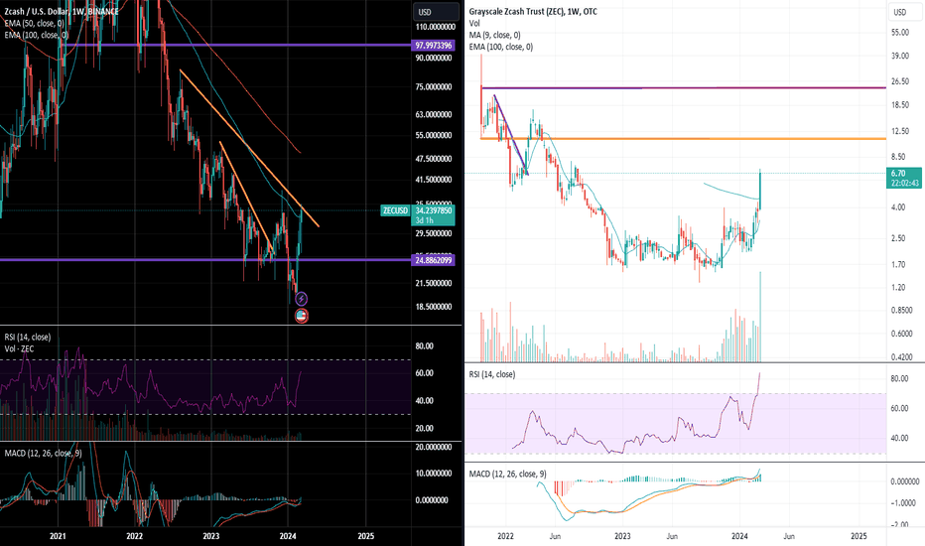Click the 75.0000000 price axis label
The height and width of the screenshot is (546, 925).
436,86
